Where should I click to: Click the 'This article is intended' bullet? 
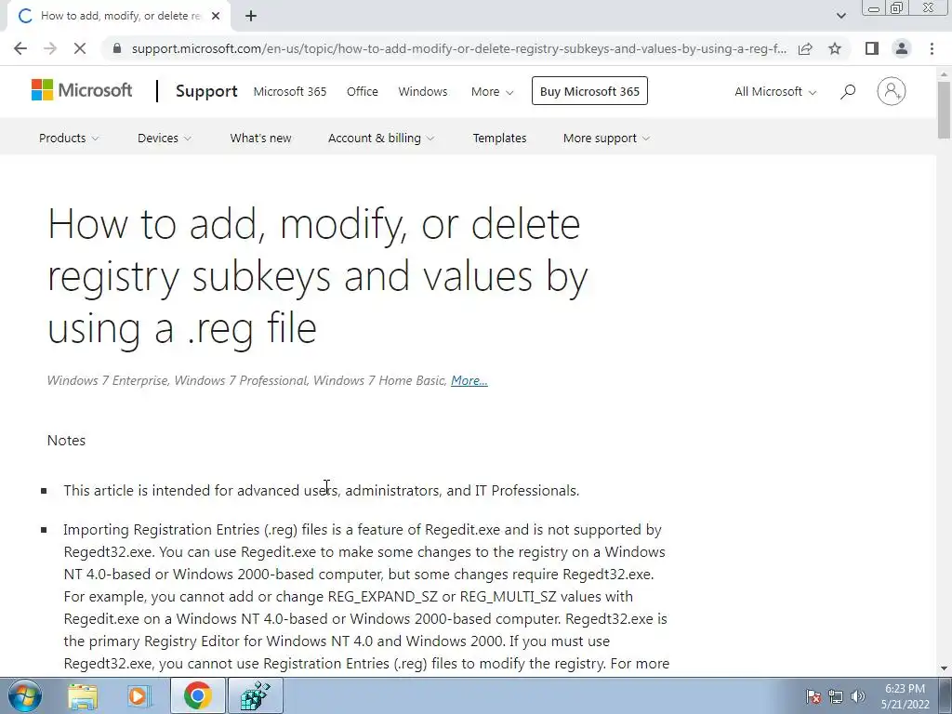click(321, 490)
